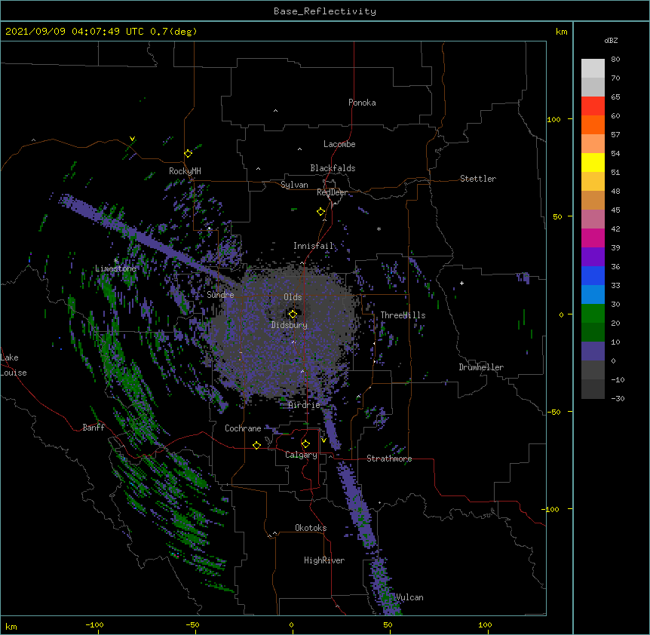Click the Lake Louise label
Viewport: 650px width, 635px height.
click(12, 365)
